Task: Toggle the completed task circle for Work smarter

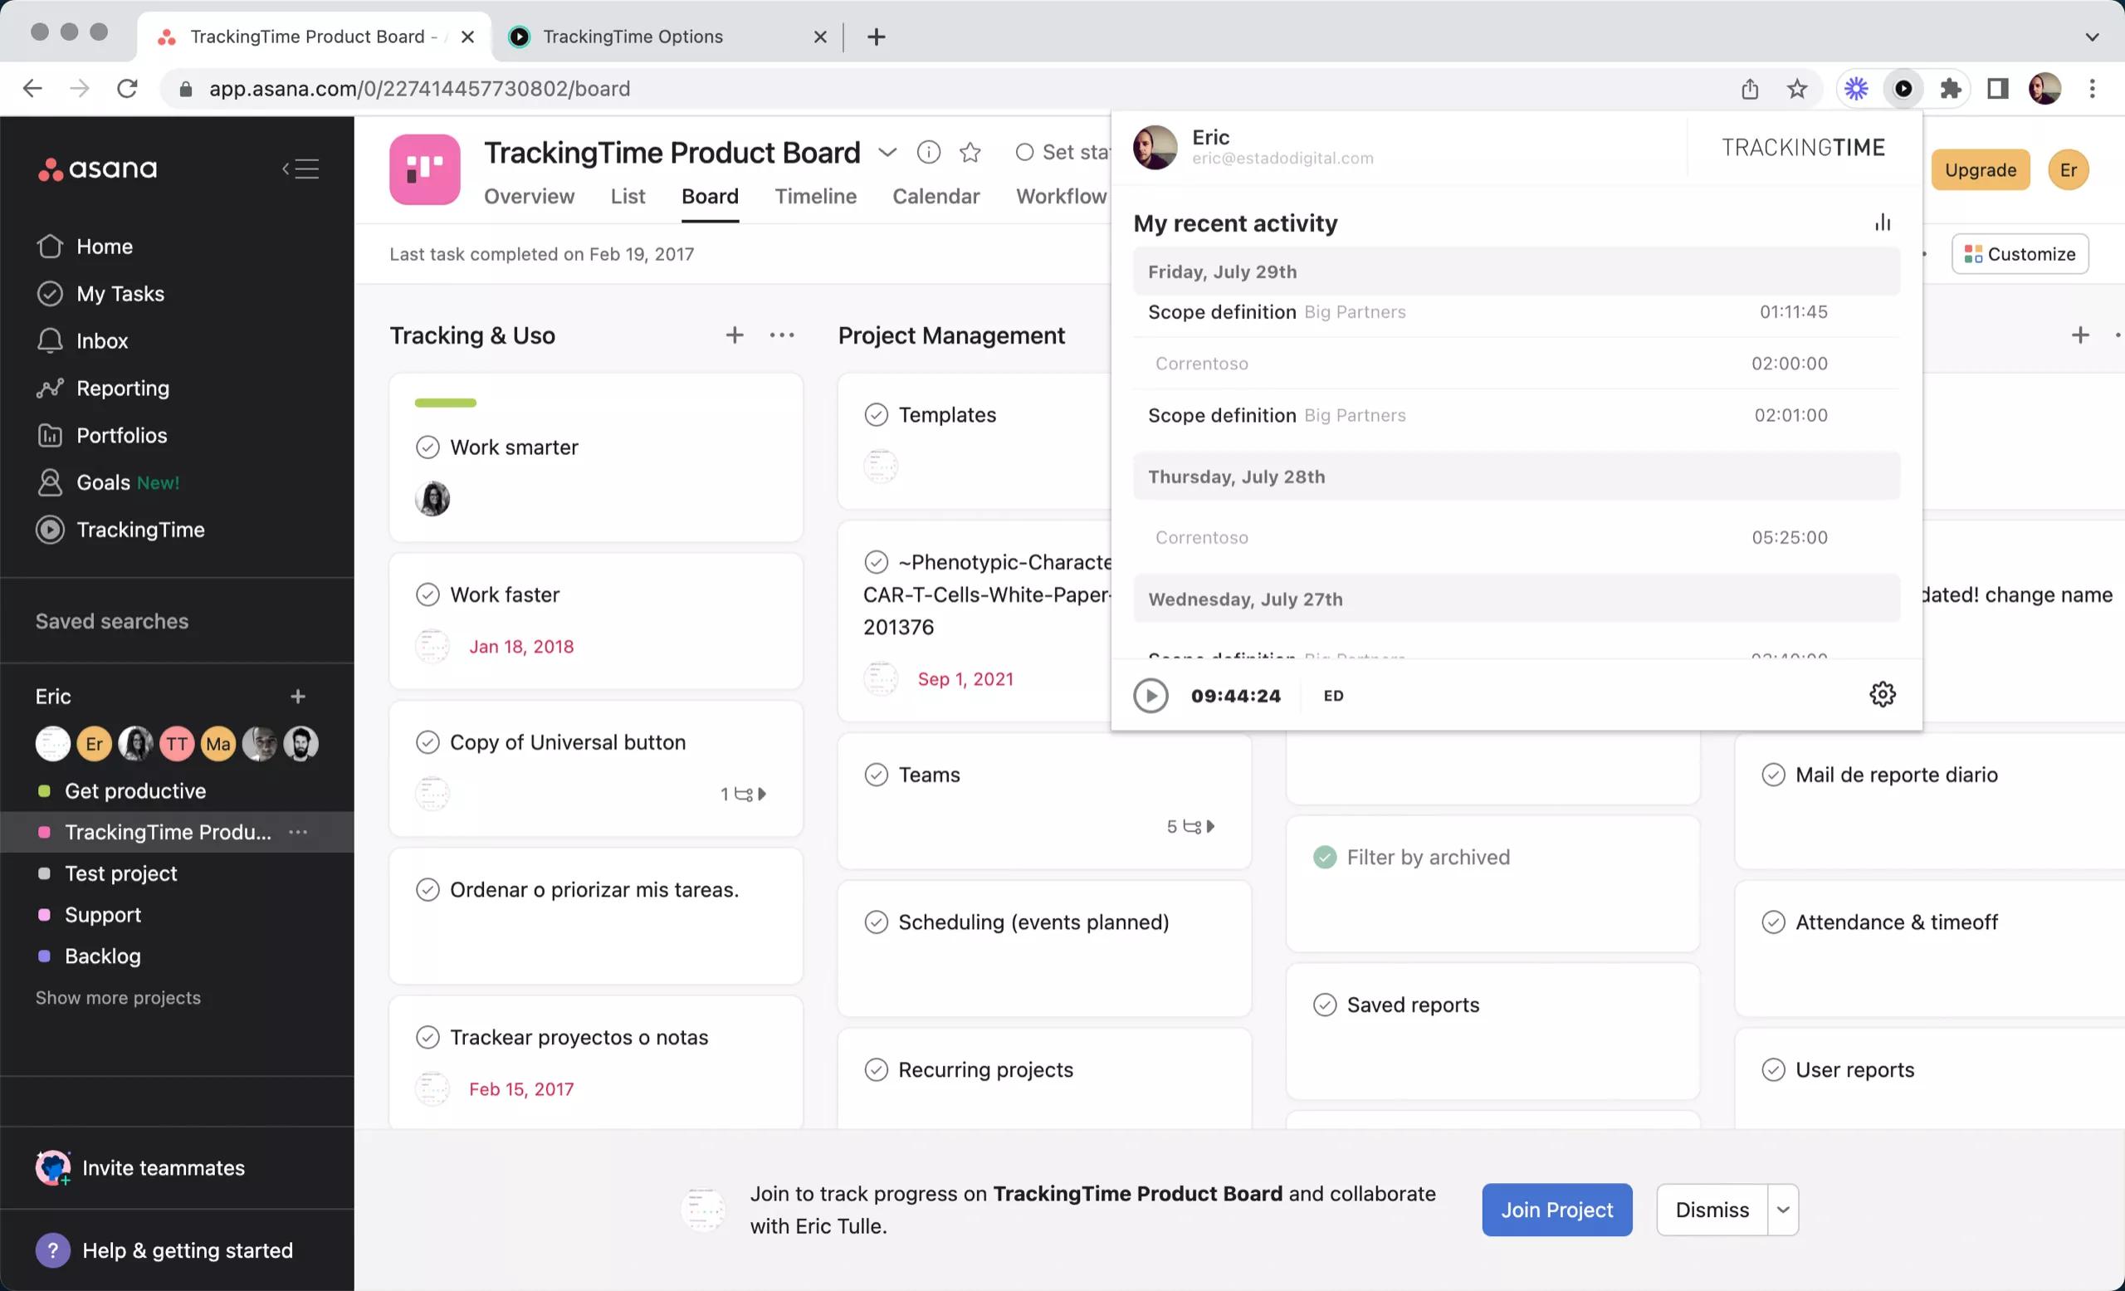Action: 428,445
